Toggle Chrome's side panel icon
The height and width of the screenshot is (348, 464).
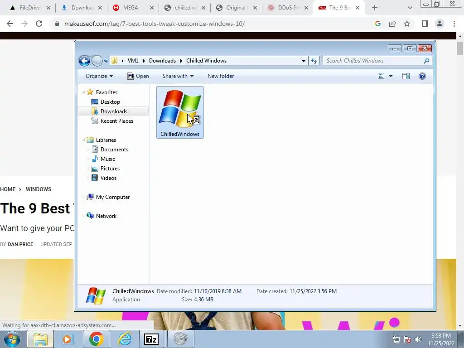pyautogui.click(x=425, y=24)
